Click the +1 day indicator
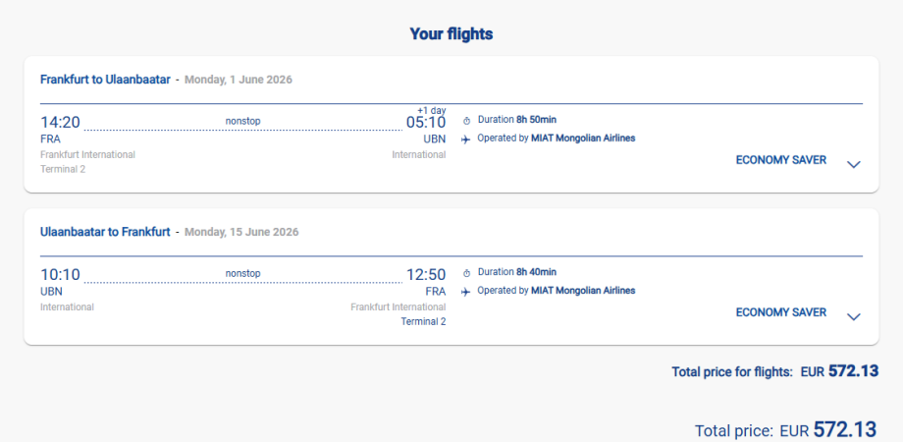The width and height of the screenshot is (903, 442). click(432, 109)
